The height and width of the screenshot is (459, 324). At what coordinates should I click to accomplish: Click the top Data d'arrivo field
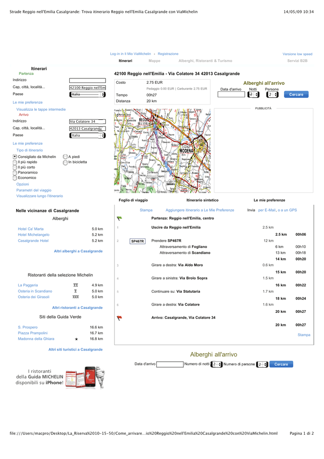231,95
